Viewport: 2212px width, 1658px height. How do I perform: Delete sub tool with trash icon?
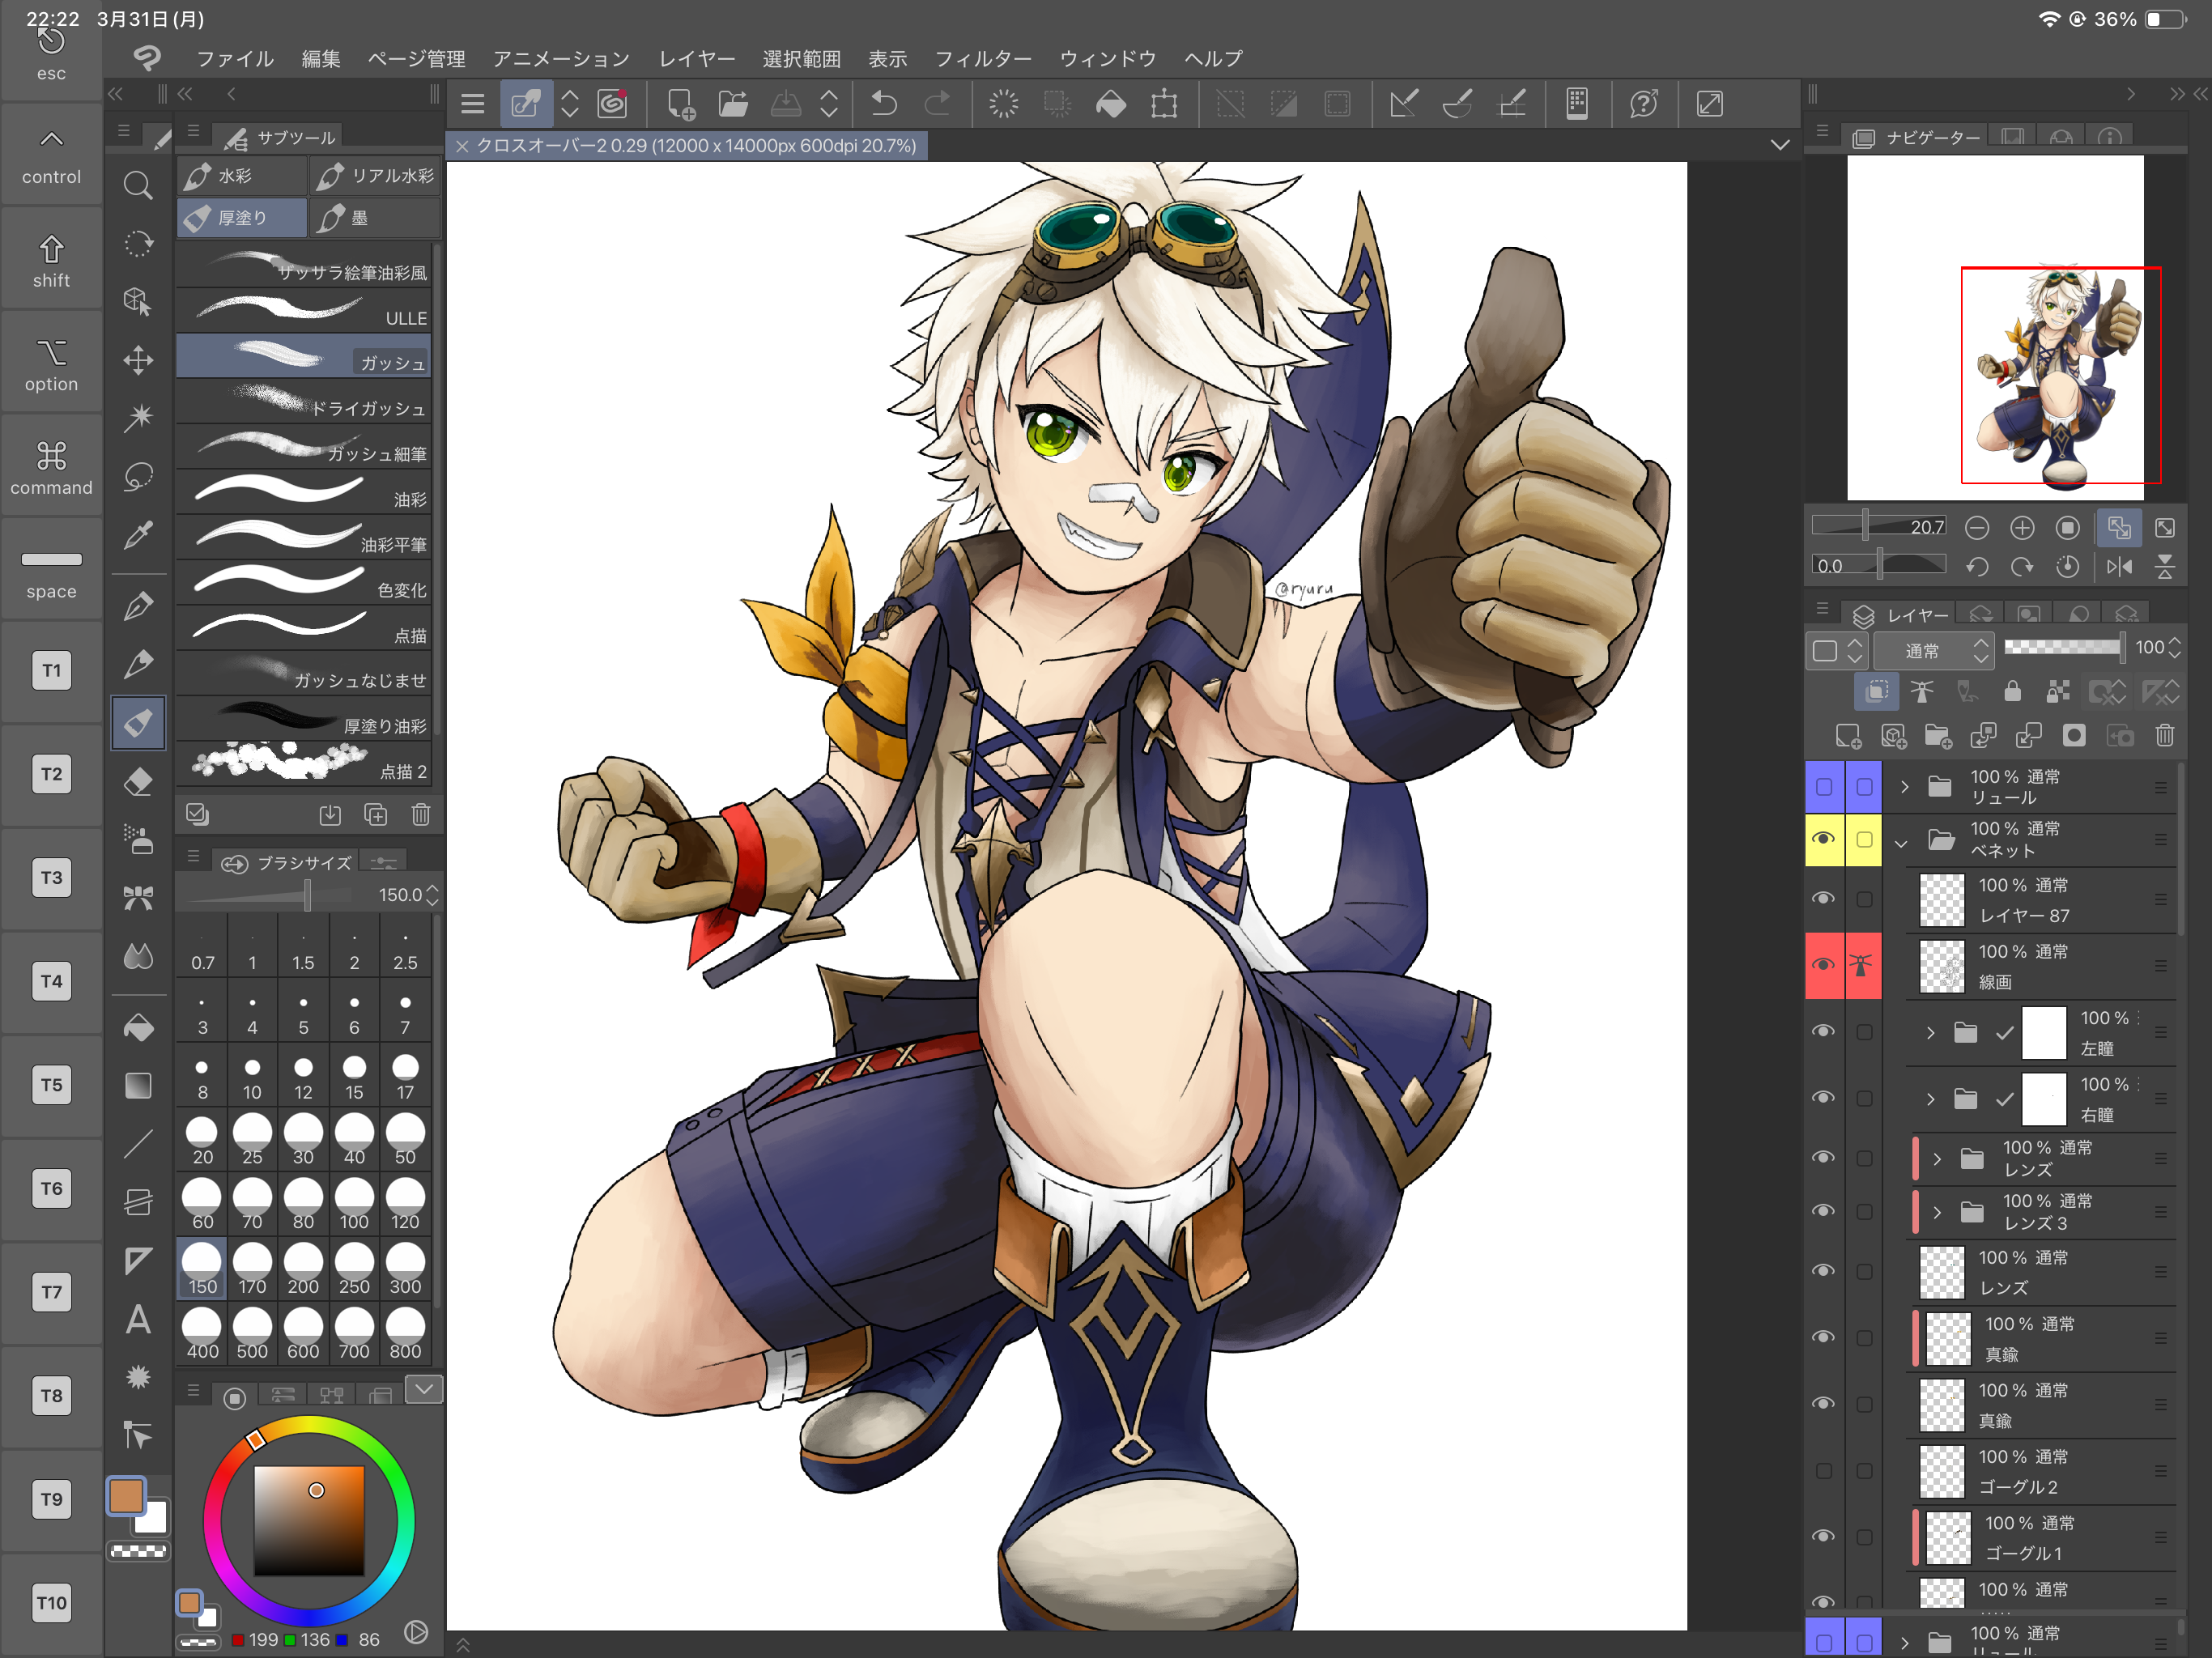pos(421,815)
